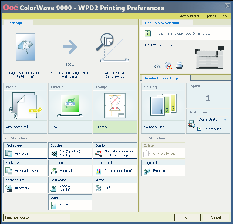Image resolution: width=233 pixels, height=224 pixels.
Task: Click the Cancel button
Action: (216, 217)
